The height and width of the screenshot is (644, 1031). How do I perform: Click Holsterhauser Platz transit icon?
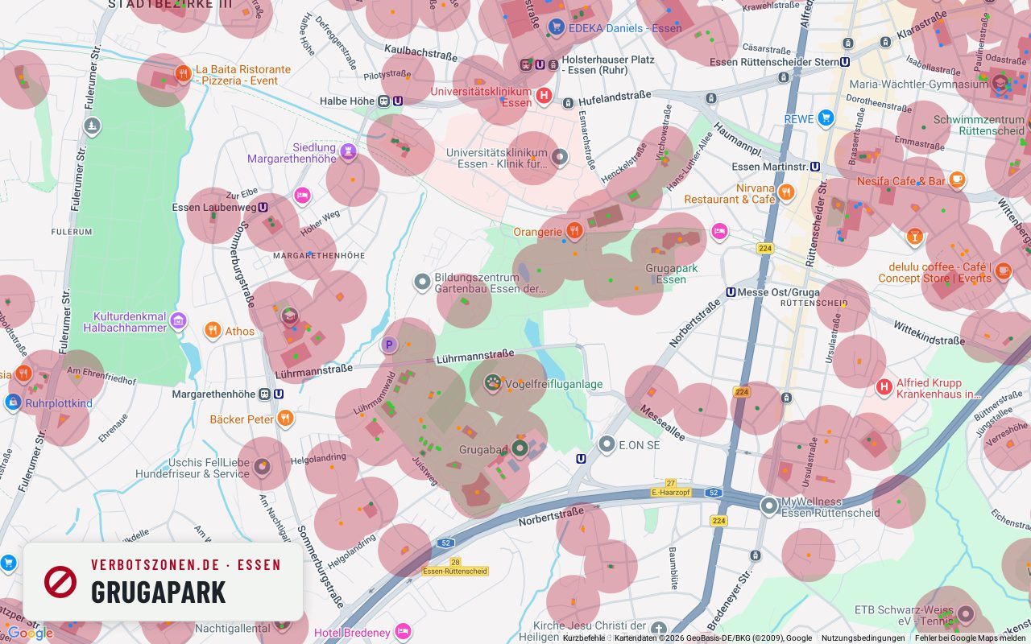pos(539,64)
